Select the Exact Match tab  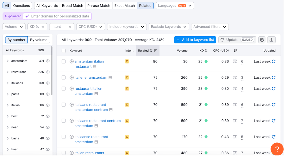tap(124, 6)
